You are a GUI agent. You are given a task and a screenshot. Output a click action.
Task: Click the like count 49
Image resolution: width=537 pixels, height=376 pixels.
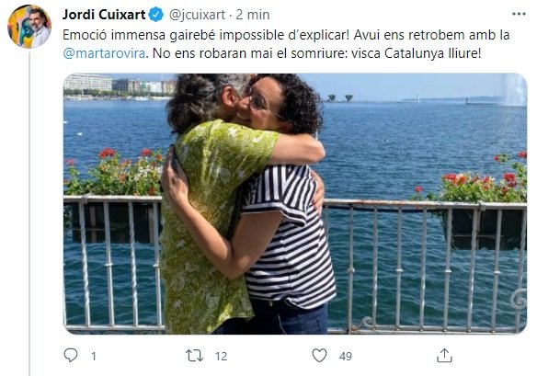(x=346, y=357)
